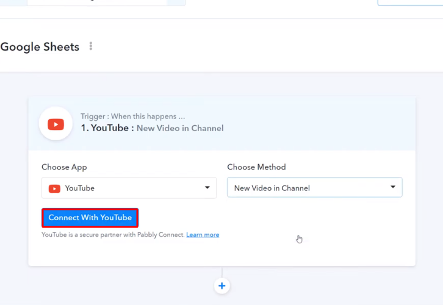This screenshot has height=305, width=443.
Task: Click the YouTube icon inside Choose App field
Action: [x=54, y=188]
